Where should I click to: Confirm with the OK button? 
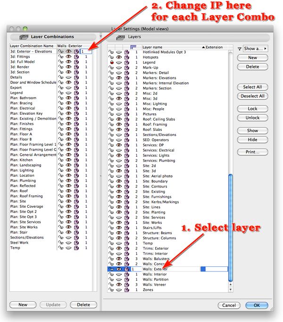(x=257, y=305)
